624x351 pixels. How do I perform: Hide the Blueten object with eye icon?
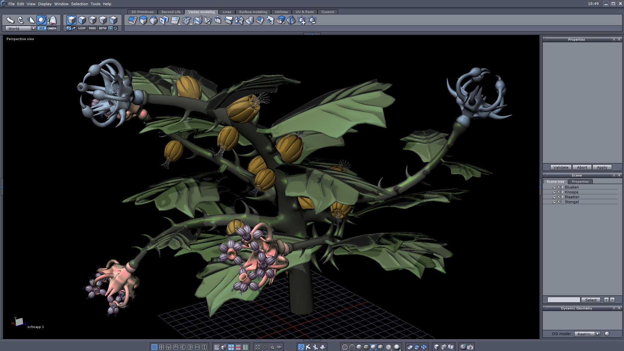tap(559, 187)
